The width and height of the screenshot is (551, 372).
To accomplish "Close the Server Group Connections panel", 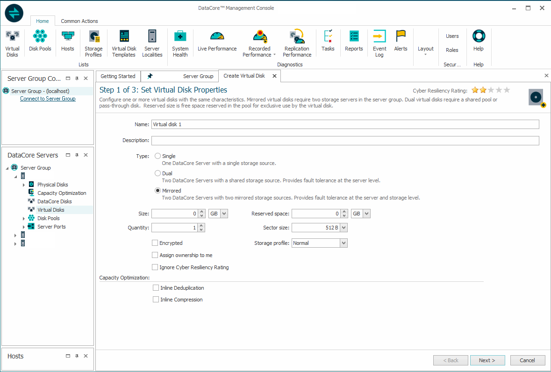I will point(86,79).
